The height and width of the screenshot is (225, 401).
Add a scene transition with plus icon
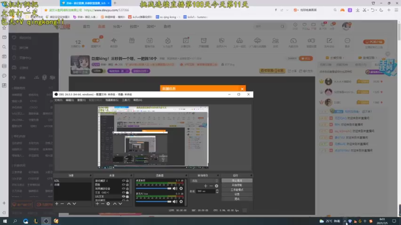click(x=206, y=186)
